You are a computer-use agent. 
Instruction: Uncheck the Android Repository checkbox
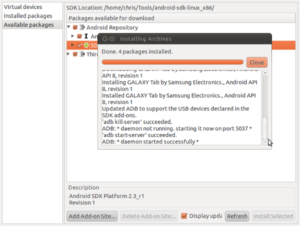(x=75, y=27)
